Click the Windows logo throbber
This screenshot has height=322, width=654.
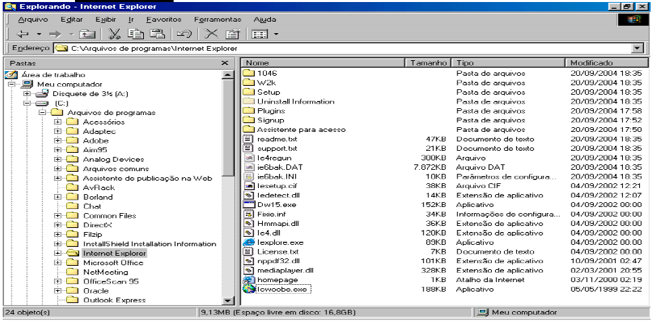(x=633, y=20)
